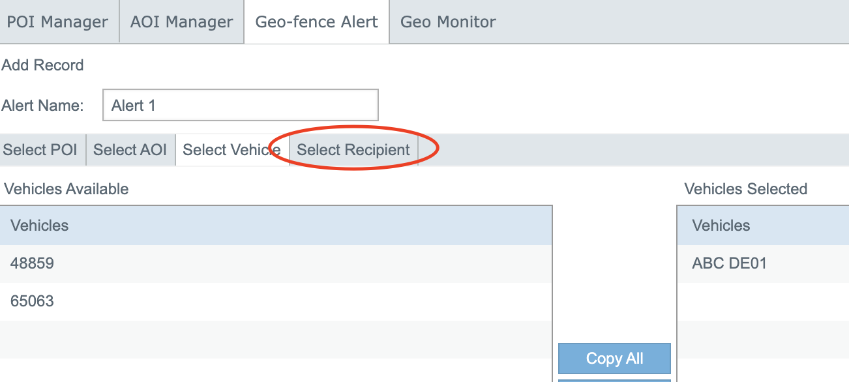
Task: Select the Geo-fence Alert tab
Action: (316, 22)
